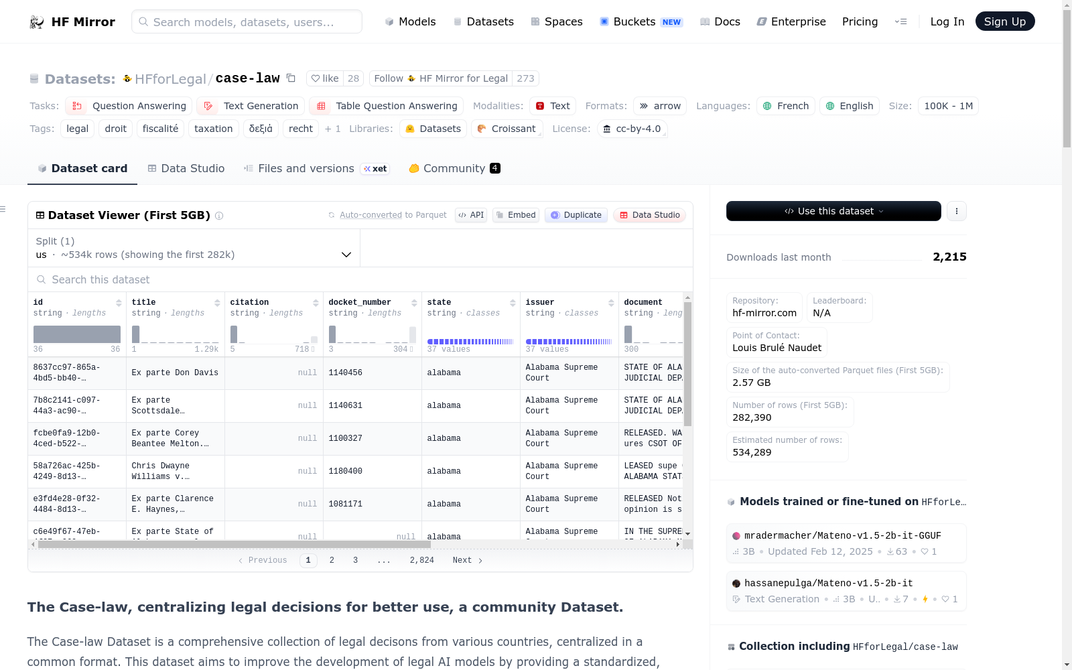The image size is (1072, 670).
Task: Click the heart like button
Action: click(x=325, y=78)
